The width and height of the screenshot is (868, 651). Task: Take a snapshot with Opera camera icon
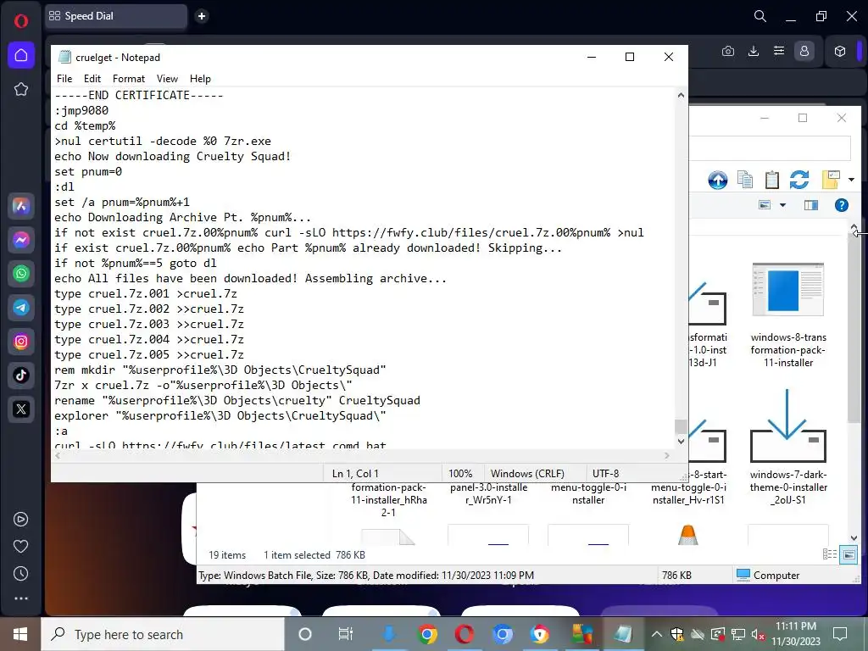728,52
